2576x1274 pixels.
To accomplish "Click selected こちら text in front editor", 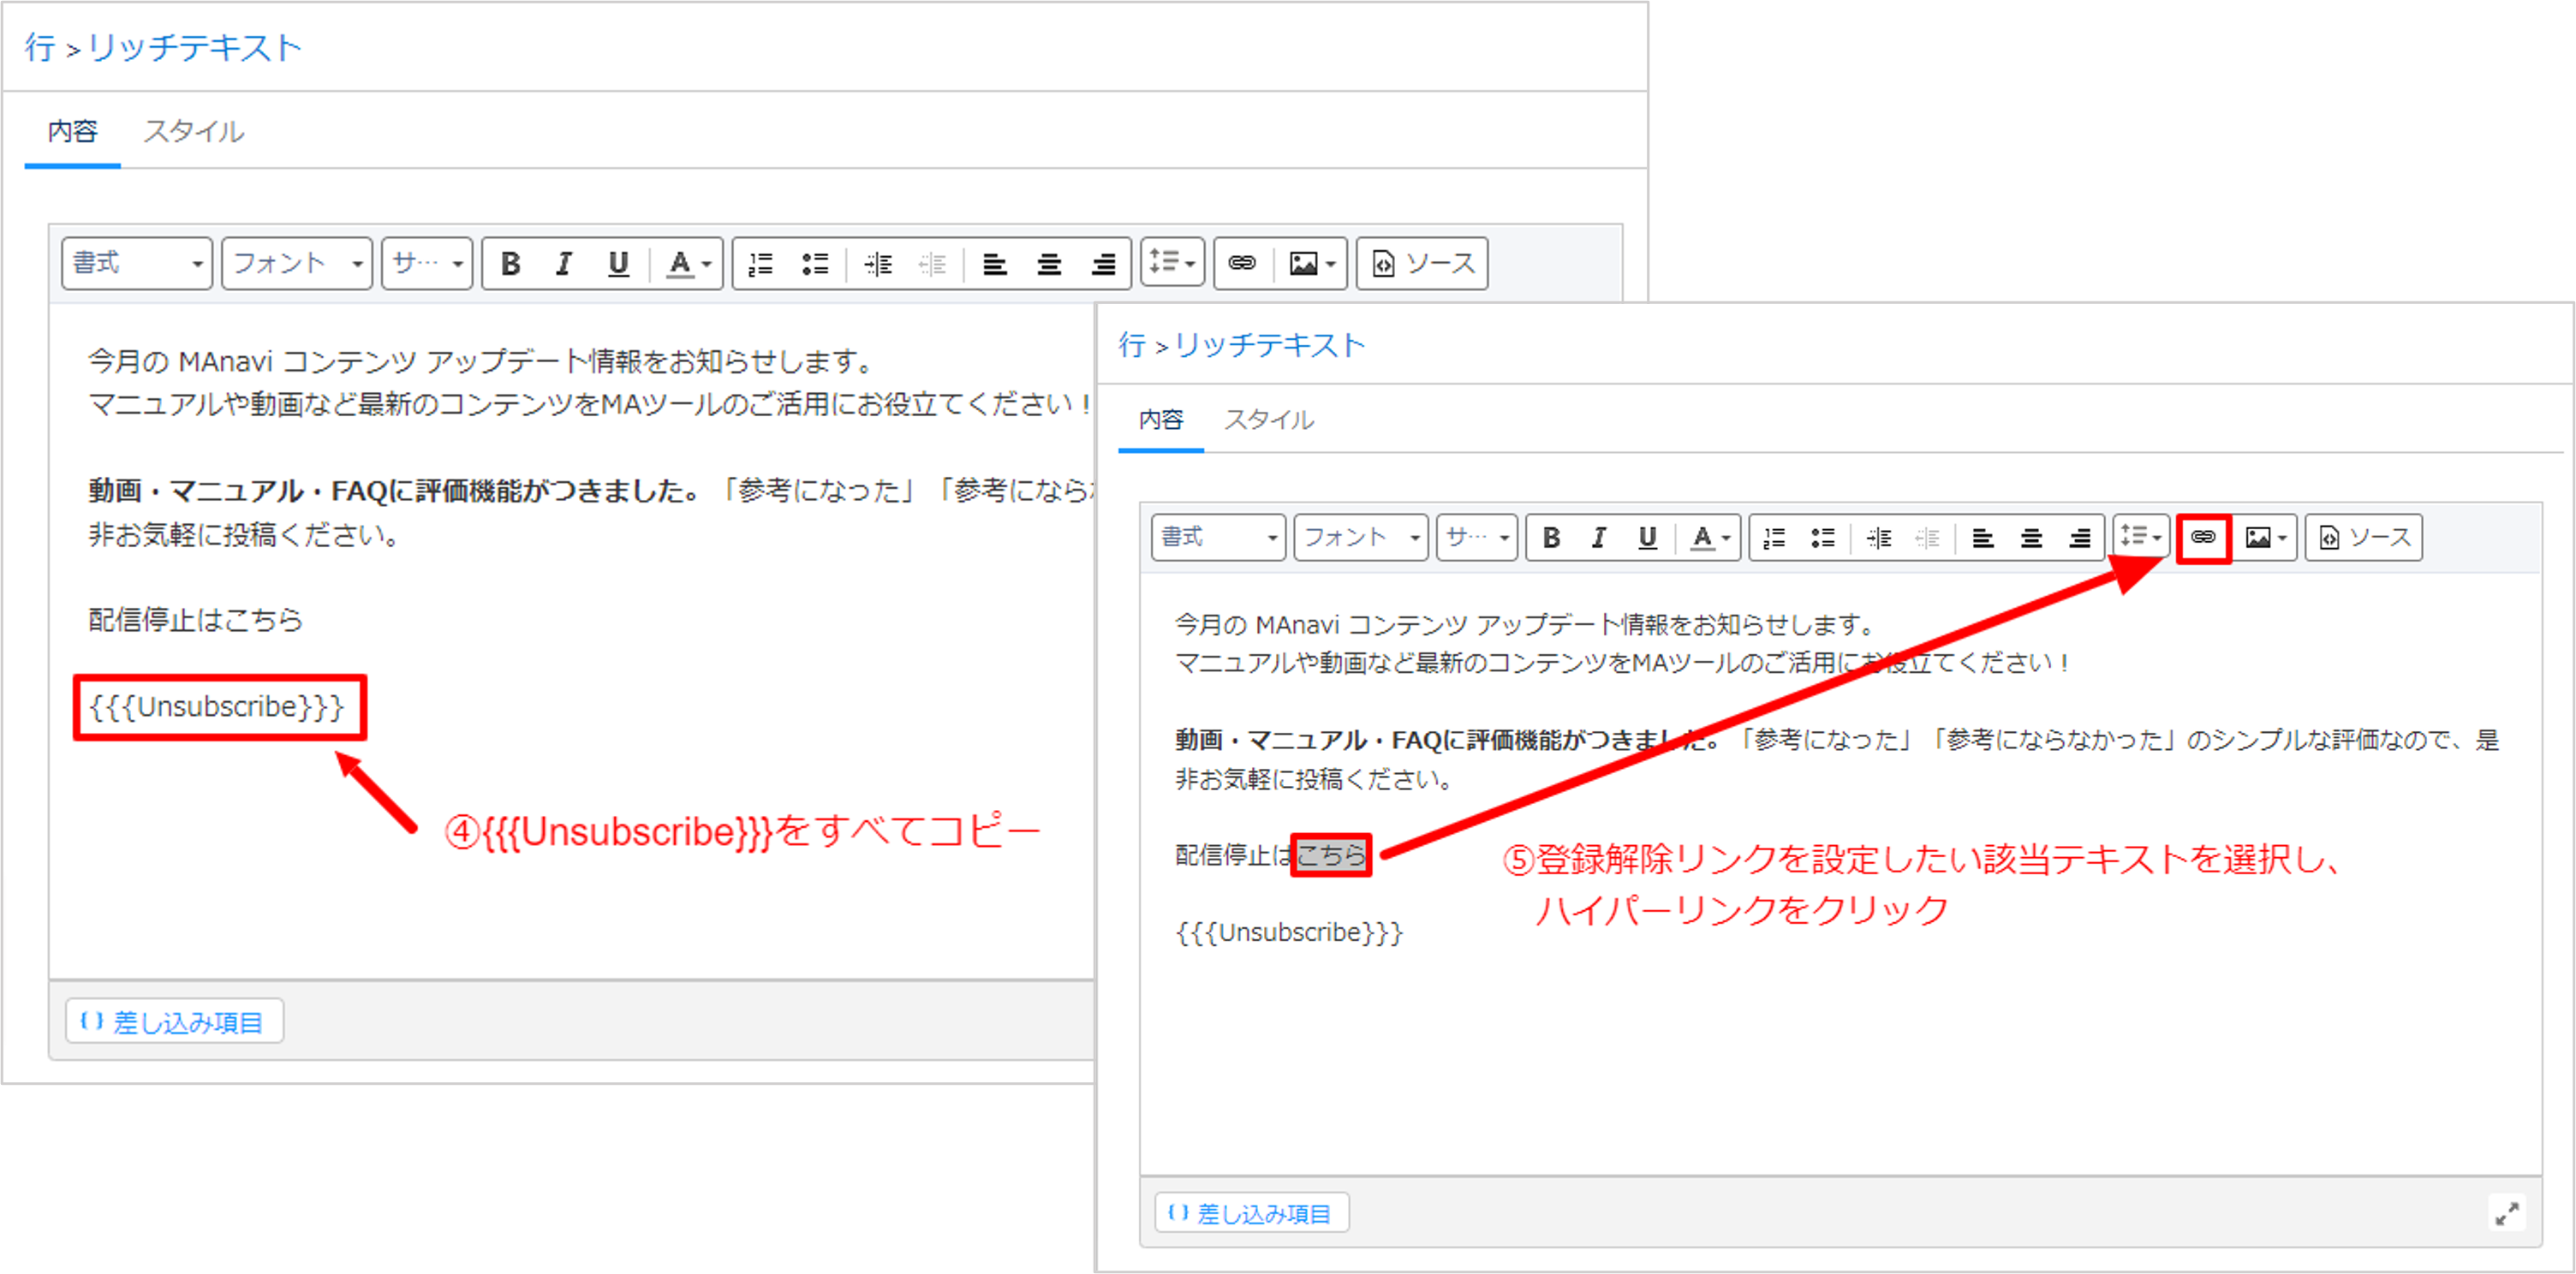I will tap(1331, 855).
